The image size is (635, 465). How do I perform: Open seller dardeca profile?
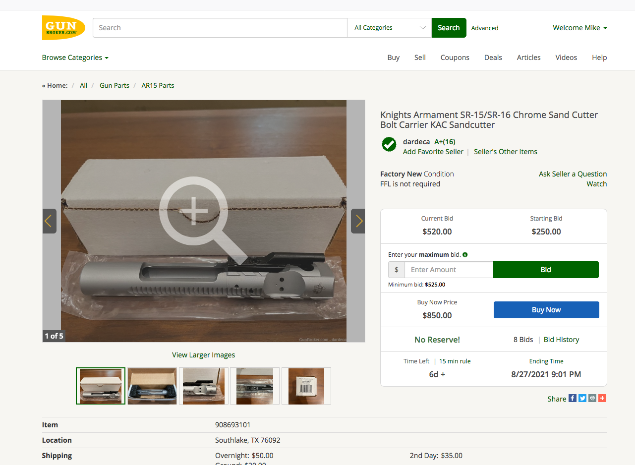pos(416,142)
